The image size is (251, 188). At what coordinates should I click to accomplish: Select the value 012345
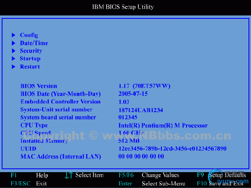[x=128, y=117]
